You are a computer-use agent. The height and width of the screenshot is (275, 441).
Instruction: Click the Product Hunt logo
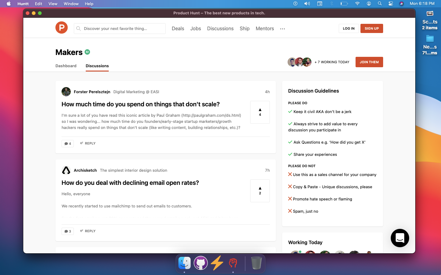(61, 28)
